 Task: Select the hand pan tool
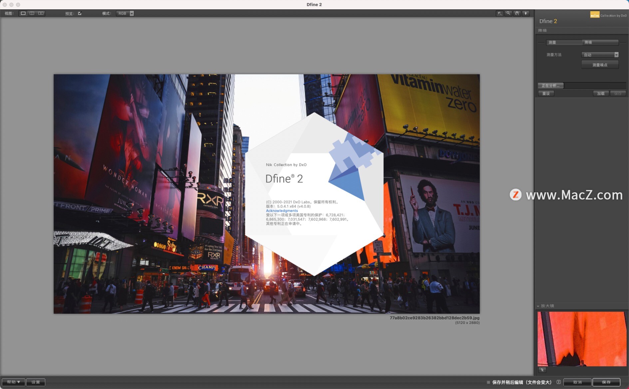(x=517, y=13)
